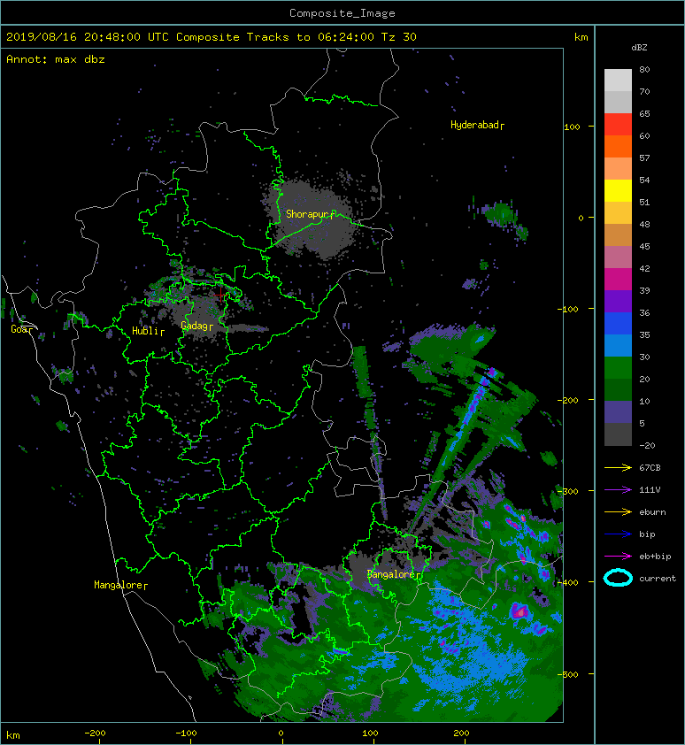Pick the 36 dBZ blue color swatch

coord(618,323)
